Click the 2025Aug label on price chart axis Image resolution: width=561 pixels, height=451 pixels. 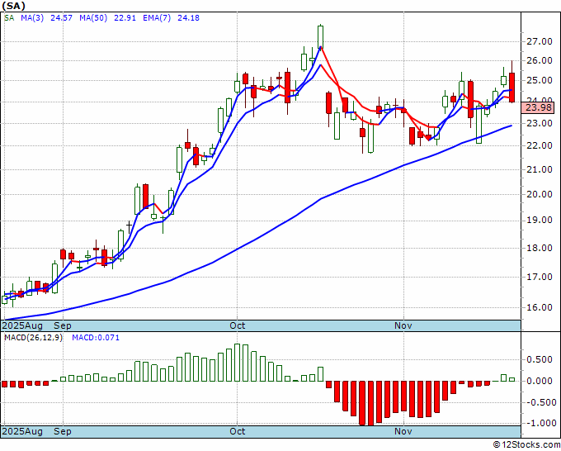(x=22, y=325)
